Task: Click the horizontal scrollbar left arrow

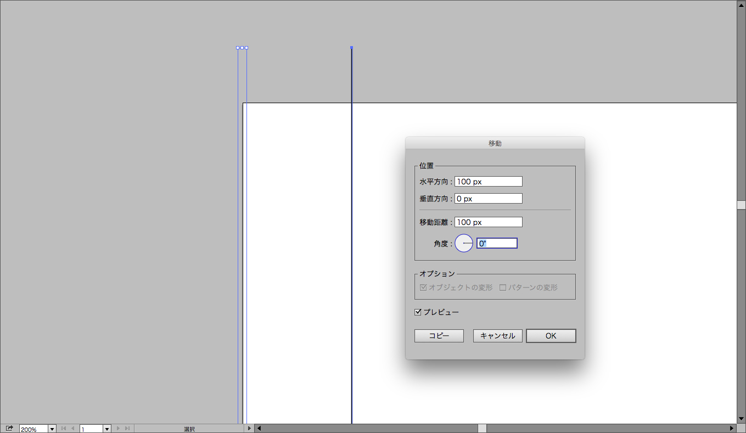Action: (x=260, y=429)
